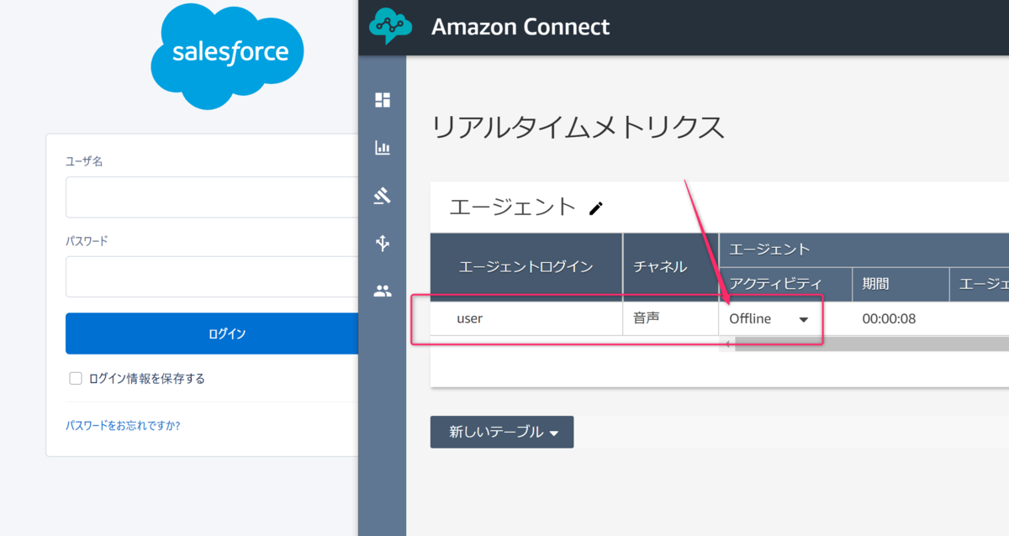Image resolution: width=1009 pixels, height=536 pixels.
Task: Click the アクティビティ column header
Action: coord(785,285)
